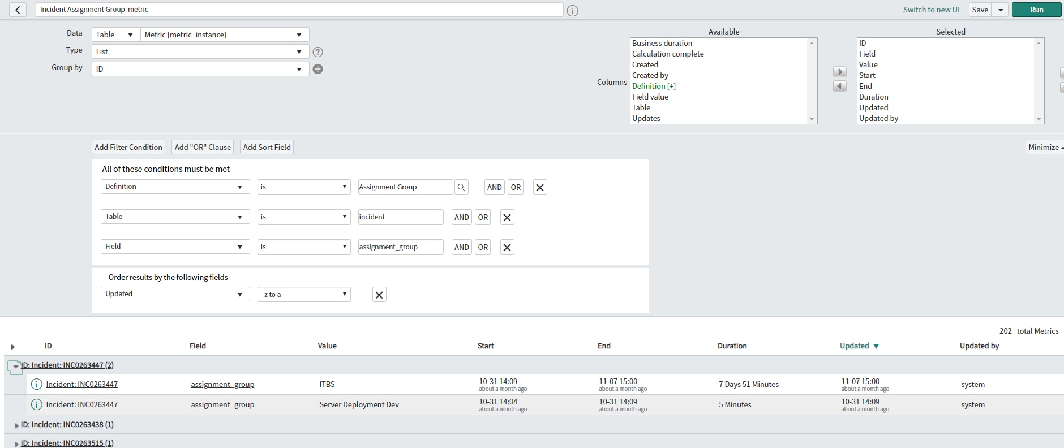
Task: Go back using the arrow icon
Action: 18,10
